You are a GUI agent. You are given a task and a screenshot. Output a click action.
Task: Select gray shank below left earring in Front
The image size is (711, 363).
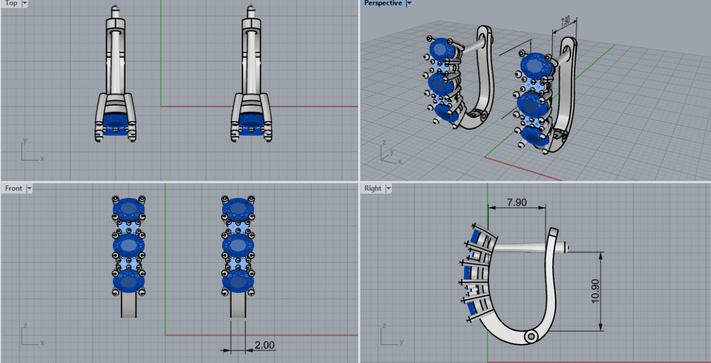pos(129,305)
